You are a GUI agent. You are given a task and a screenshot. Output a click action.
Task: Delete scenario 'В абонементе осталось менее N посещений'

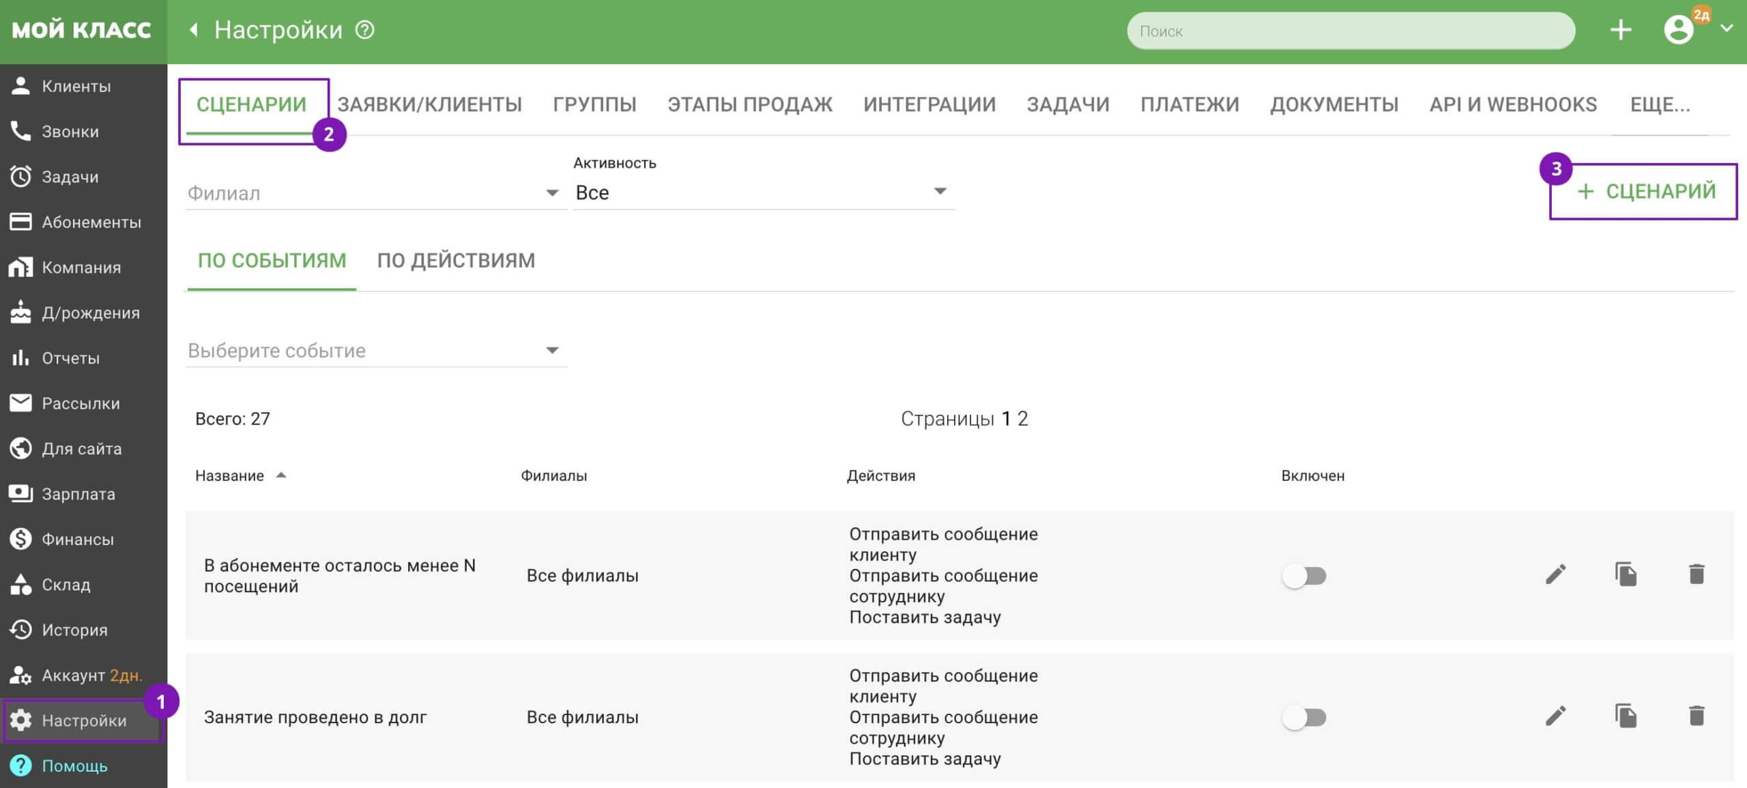pos(1697,574)
